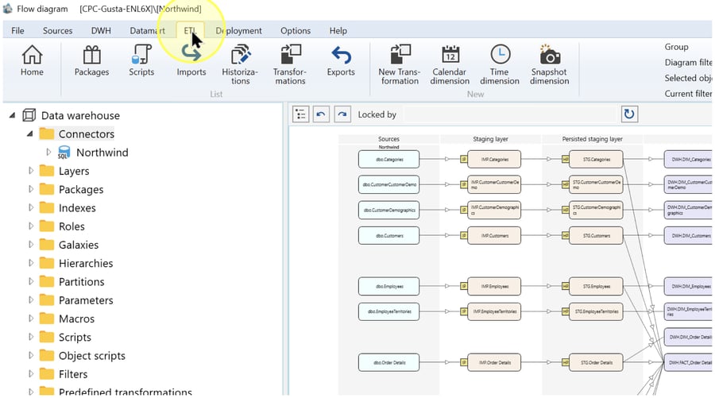Create a Snapshot dimension
The height and width of the screenshot is (398, 715).
click(550, 64)
